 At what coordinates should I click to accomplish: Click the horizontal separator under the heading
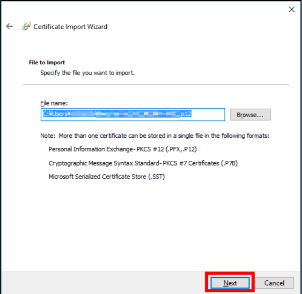(x=155, y=85)
